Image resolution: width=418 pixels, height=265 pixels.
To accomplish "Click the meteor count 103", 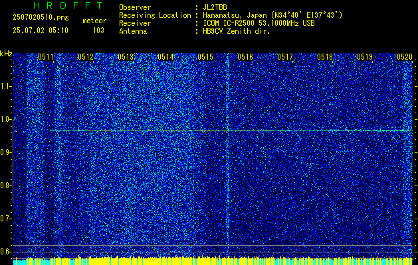I will [x=98, y=30].
